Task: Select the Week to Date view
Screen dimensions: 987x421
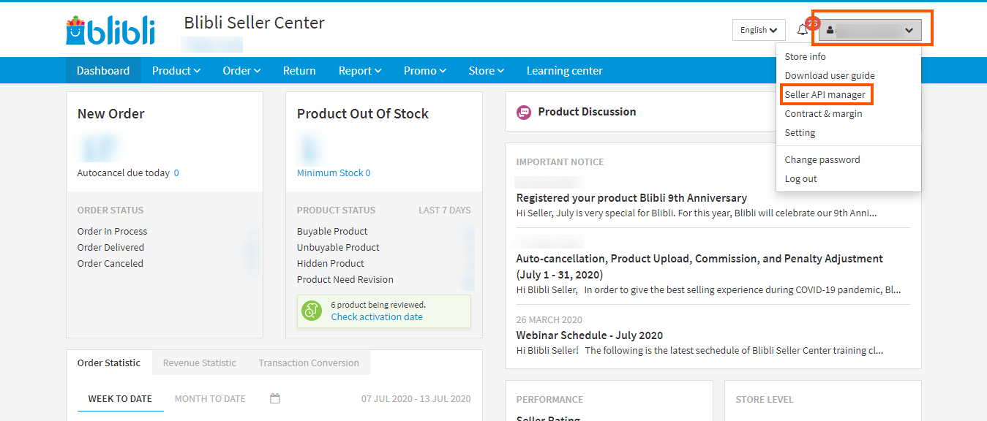Action: click(x=120, y=399)
